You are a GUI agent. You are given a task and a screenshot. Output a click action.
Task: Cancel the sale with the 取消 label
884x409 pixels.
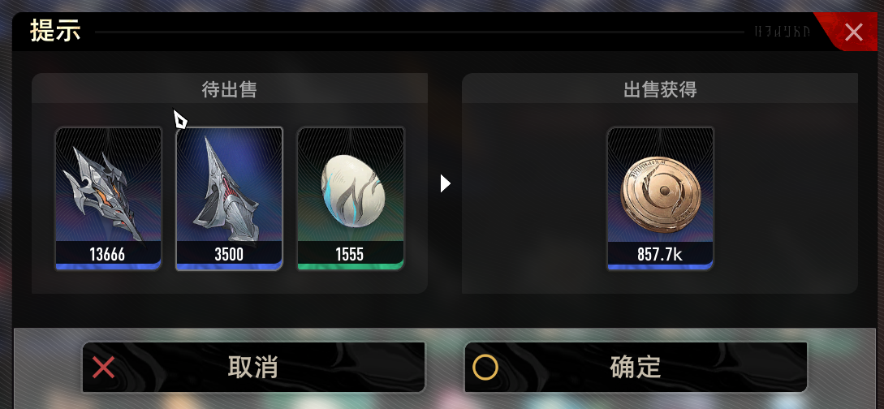(x=253, y=367)
